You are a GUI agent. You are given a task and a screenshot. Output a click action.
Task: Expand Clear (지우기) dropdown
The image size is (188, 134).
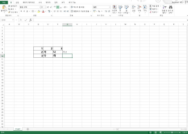point(158,12)
